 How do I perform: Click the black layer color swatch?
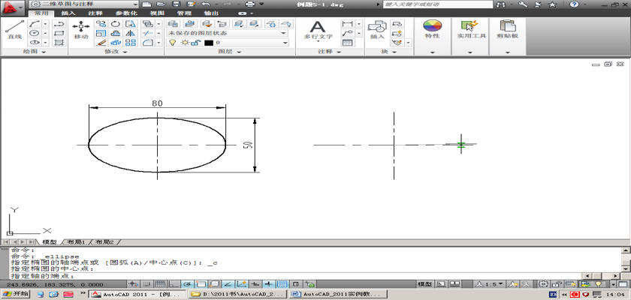(x=209, y=43)
